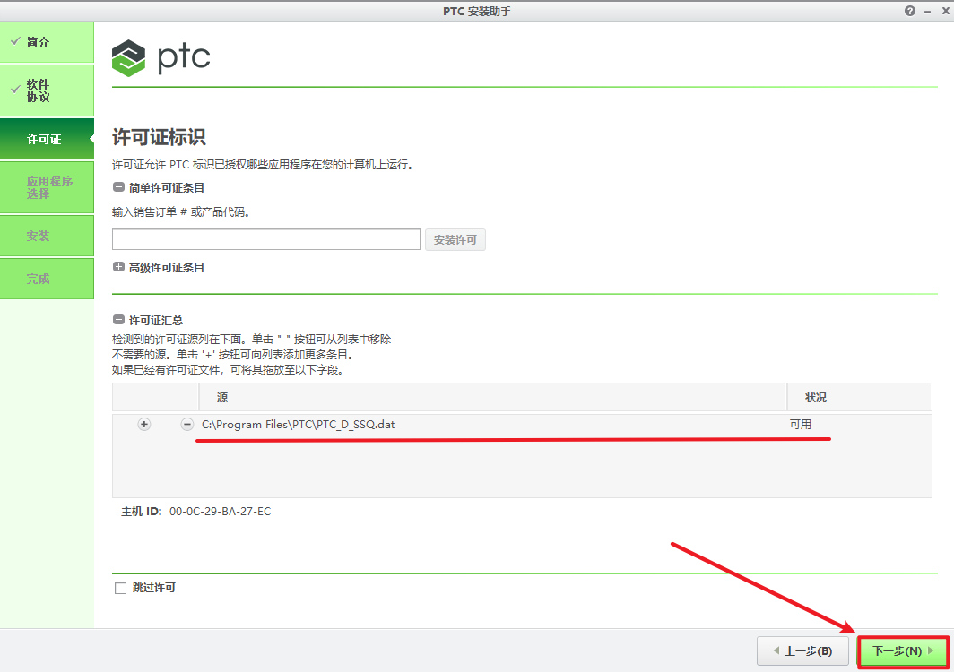Collapse the 许可证汇总 section

click(118, 320)
